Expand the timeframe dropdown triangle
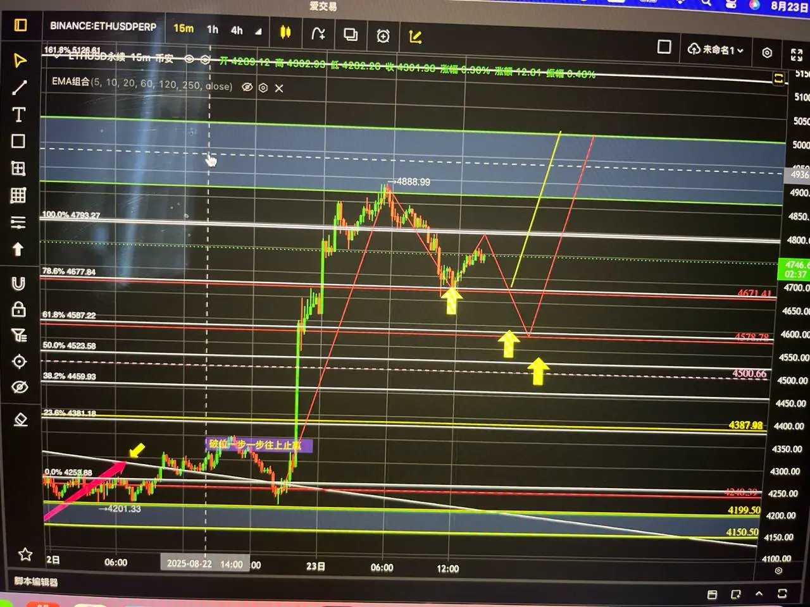 click(258, 32)
